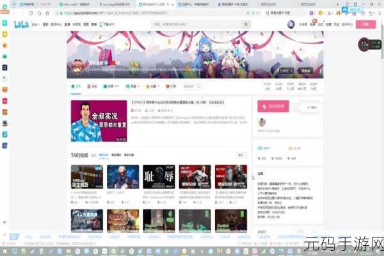Click the magnifier icon in bilibili's search bar
Viewport: 384px width, 256px height.
[246, 24]
